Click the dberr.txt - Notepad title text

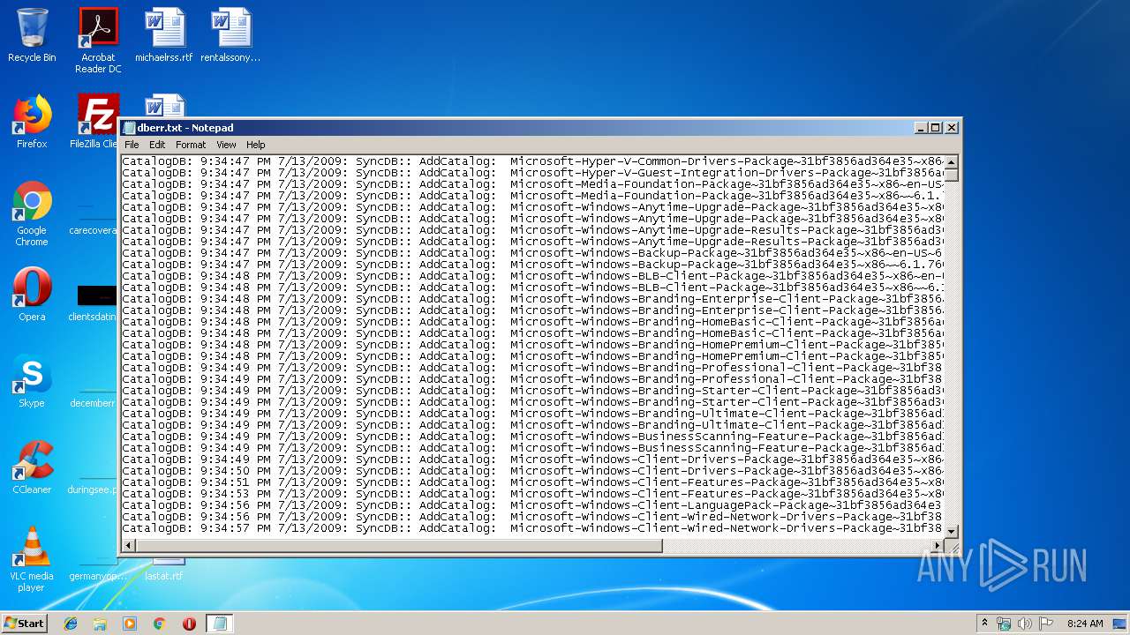click(185, 128)
